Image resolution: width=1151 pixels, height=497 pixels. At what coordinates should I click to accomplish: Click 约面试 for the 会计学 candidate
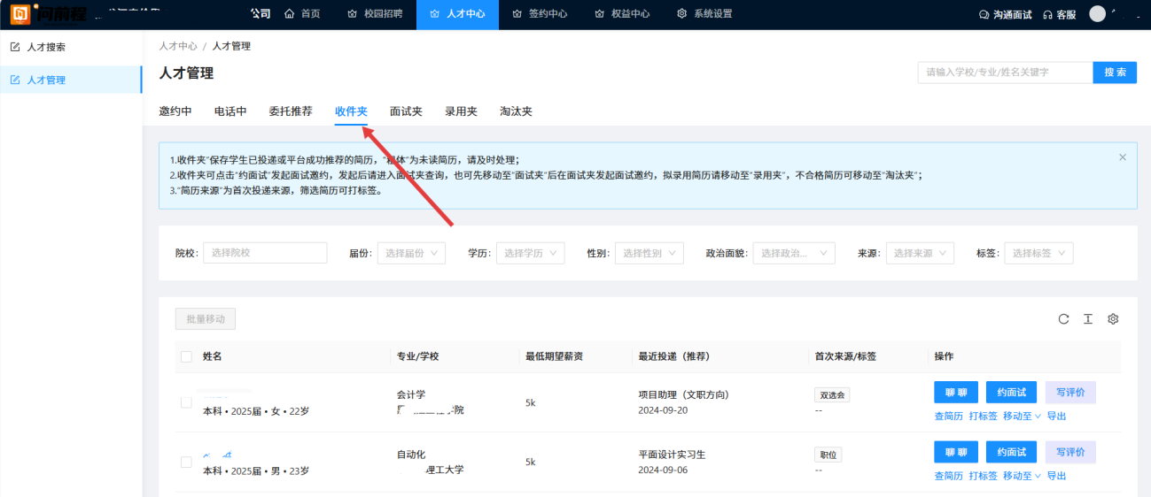coord(1011,393)
